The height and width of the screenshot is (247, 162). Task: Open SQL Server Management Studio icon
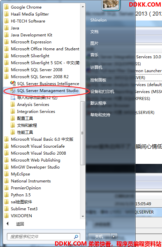[13, 91]
